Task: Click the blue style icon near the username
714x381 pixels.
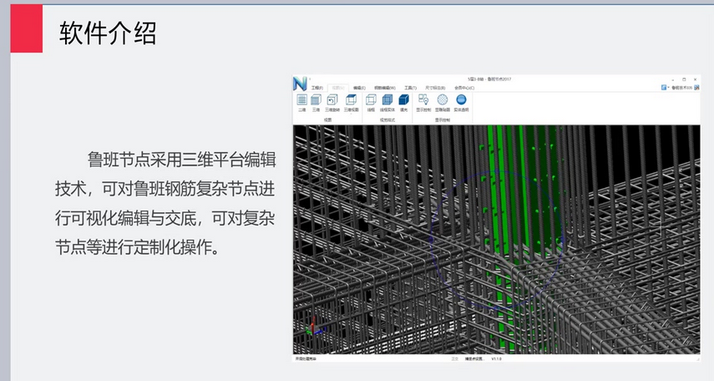Action: [x=664, y=88]
